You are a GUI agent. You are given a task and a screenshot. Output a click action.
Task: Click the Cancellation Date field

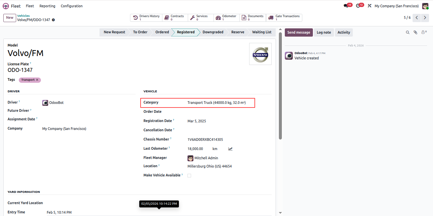click(x=229, y=130)
